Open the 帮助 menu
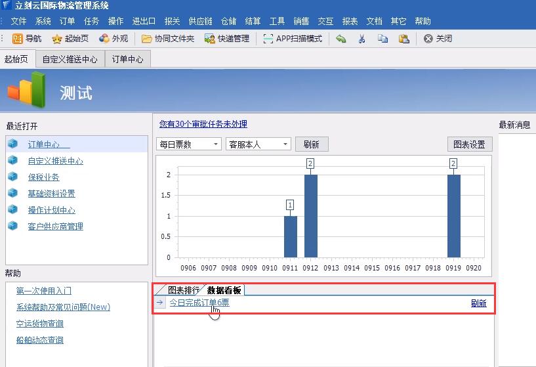 point(423,21)
